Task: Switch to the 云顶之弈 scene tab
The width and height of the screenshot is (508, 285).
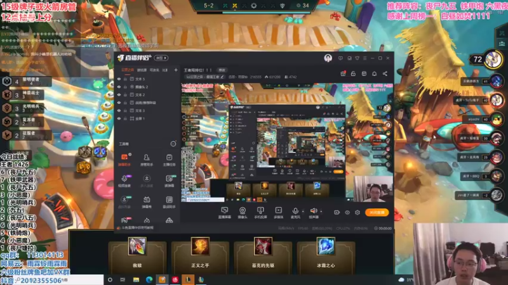Action: pyautogui.click(x=127, y=70)
